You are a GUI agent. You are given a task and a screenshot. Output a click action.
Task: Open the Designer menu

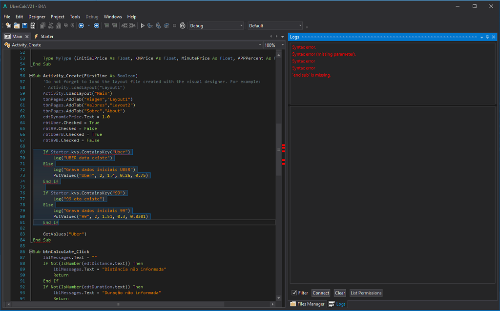pyautogui.click(x=37, y=17)
